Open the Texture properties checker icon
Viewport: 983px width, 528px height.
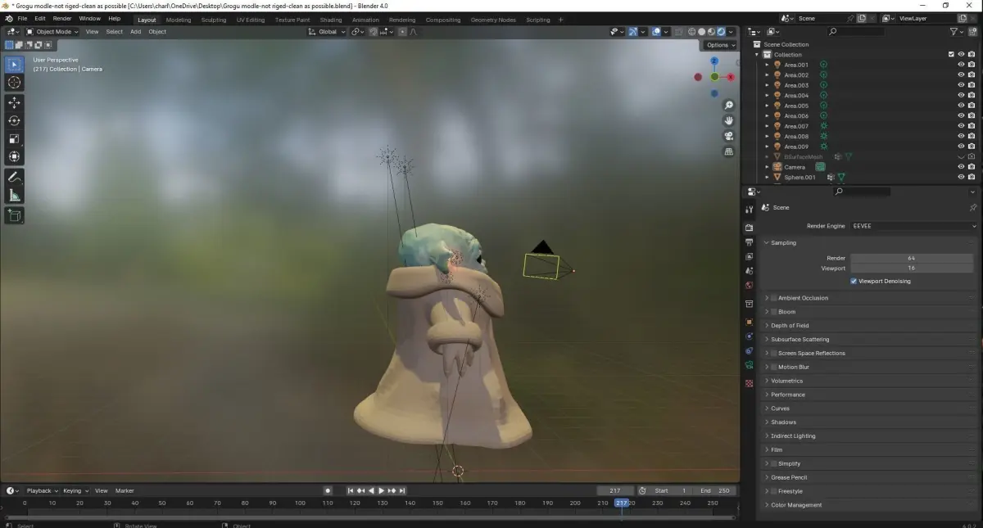(x=749, y=383)
